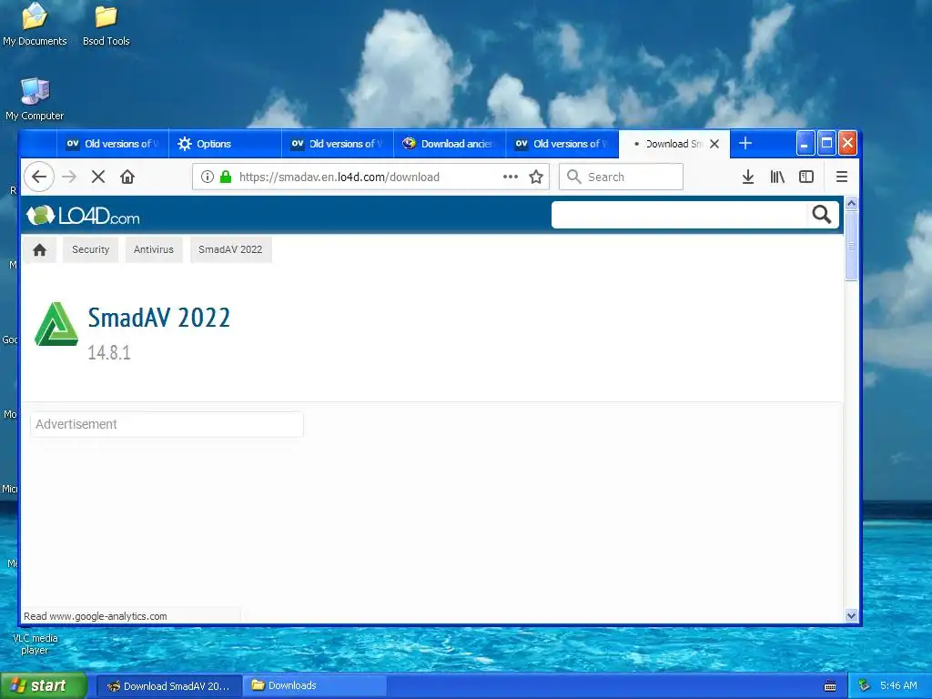The width and height of the screenshot is (932, 699).
Task: Click the SmadAV green triangle logo
Action: click(56, 324)
